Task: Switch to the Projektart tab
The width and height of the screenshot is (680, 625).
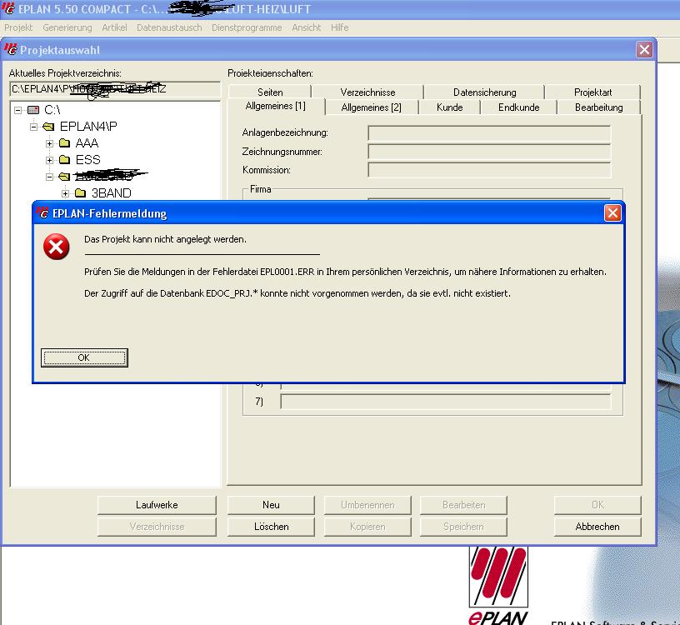Action: coord(592,92)
